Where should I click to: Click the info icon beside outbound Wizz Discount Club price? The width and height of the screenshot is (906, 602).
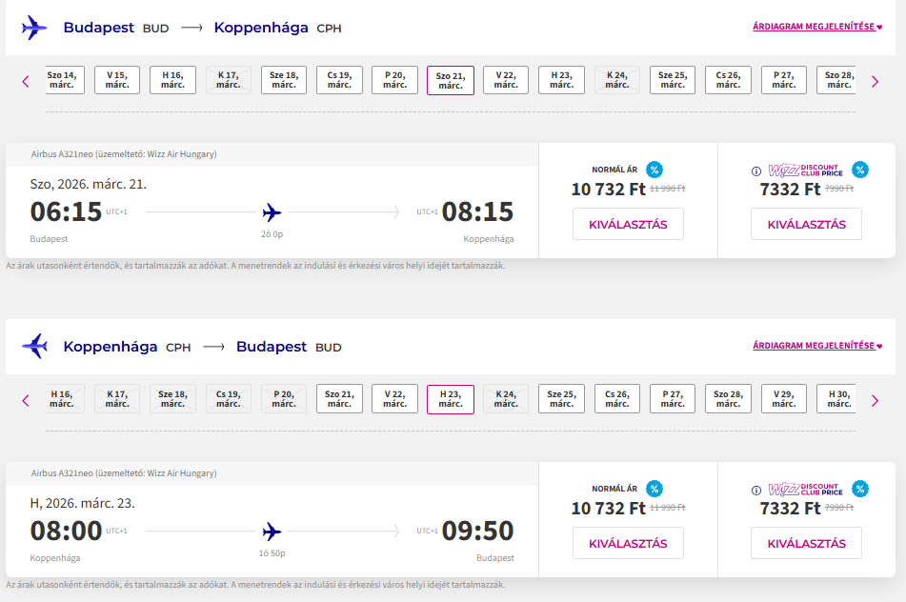pos(756,171)
